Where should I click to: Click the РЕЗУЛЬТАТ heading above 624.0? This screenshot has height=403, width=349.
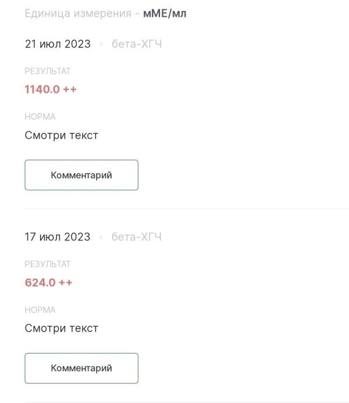(48, 264)
